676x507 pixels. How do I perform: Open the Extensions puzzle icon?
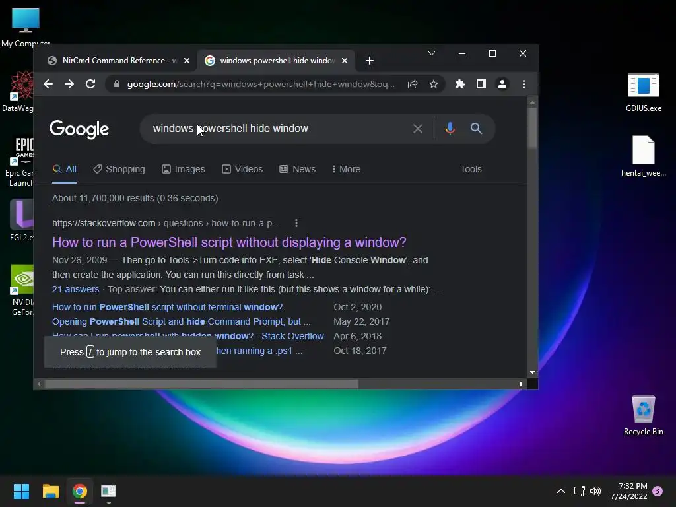pyautogui.click(x=460, y=84)
